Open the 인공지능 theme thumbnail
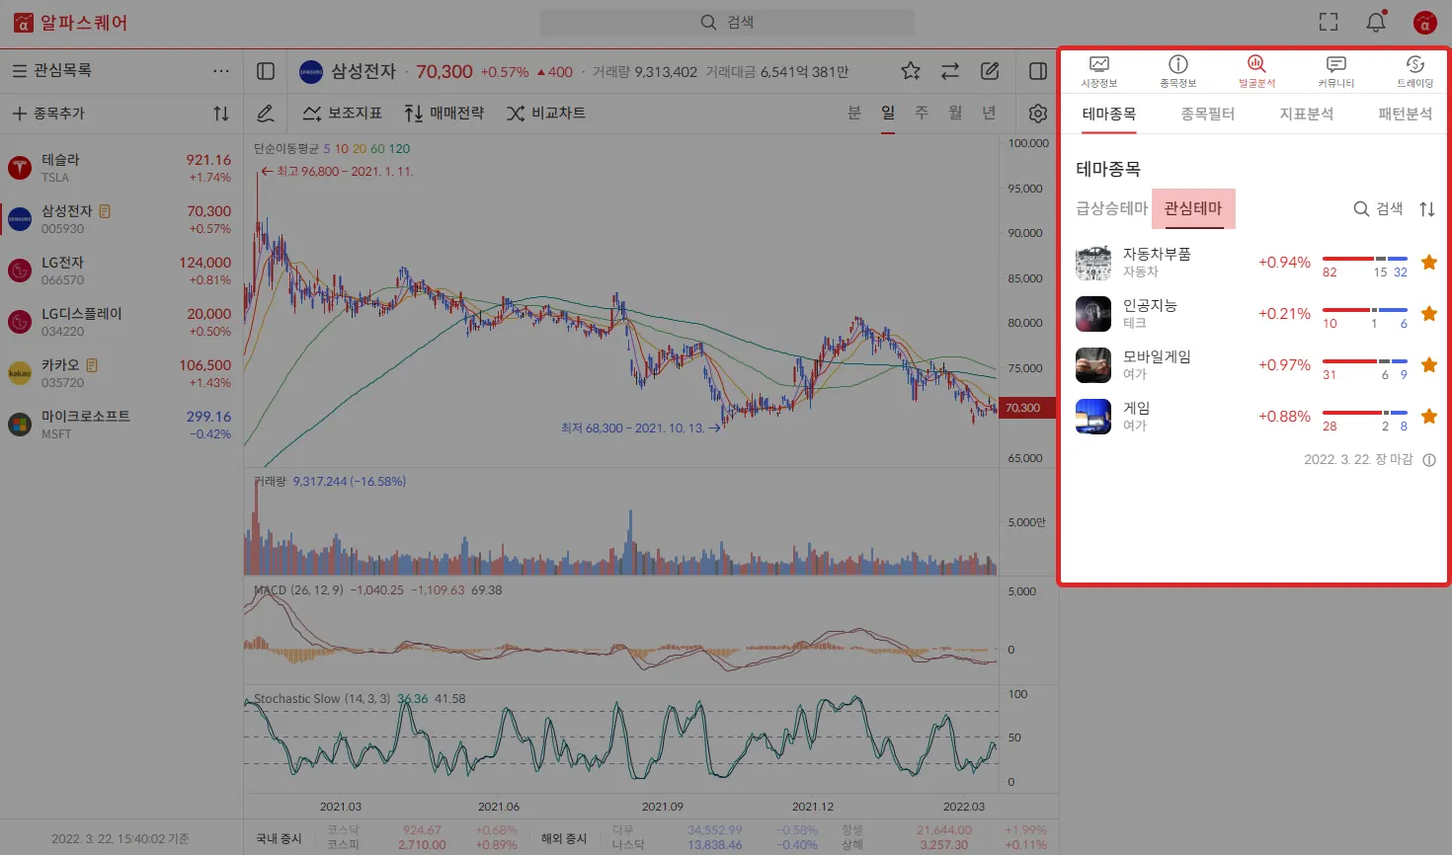The image size is (1452, 855). click(1093, 314)
